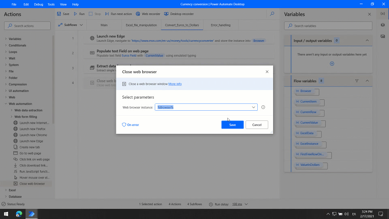Collapse Input / output variables section

(367, 41)
